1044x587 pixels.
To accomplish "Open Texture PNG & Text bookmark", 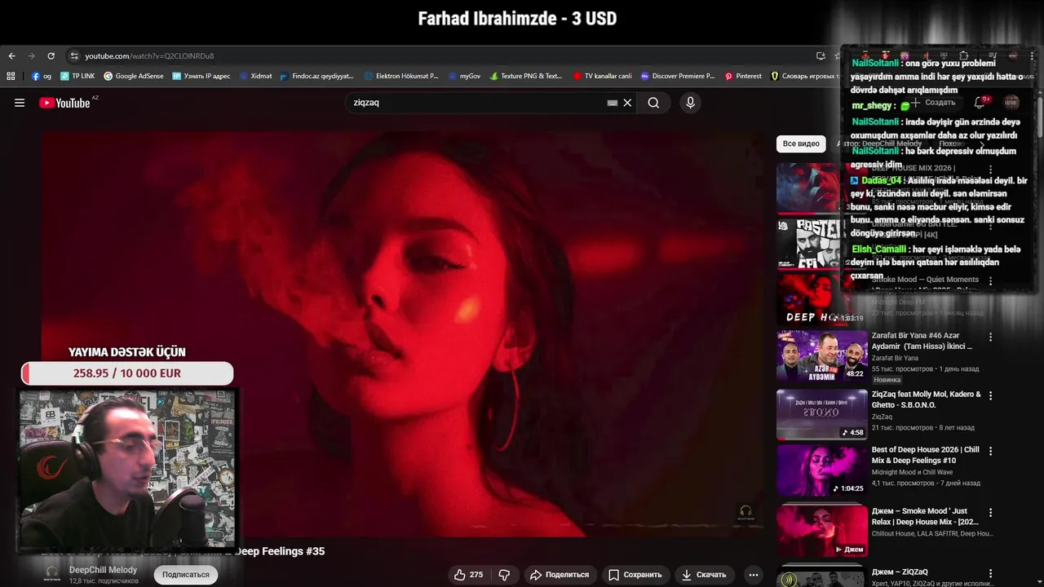I will point(526,76).
